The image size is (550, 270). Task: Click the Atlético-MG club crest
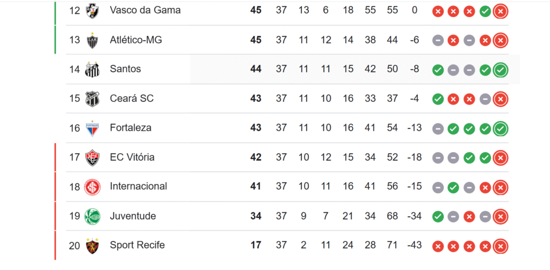pyautogui.click(x=92, y=40)
